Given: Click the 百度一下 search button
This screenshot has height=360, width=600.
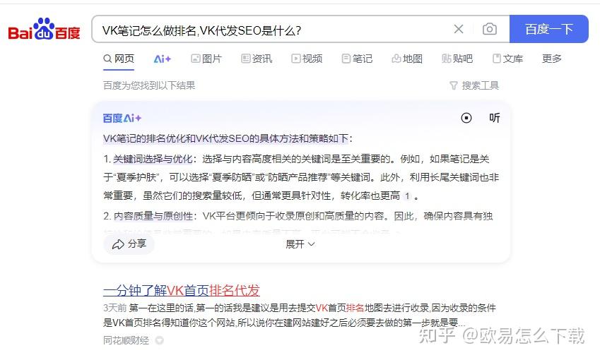Looking at the screenshot, I should (548, 29).
